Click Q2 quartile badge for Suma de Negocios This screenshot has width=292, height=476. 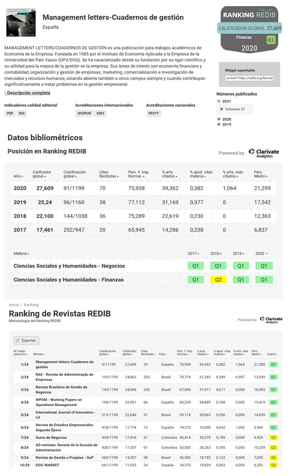(273, 437)
